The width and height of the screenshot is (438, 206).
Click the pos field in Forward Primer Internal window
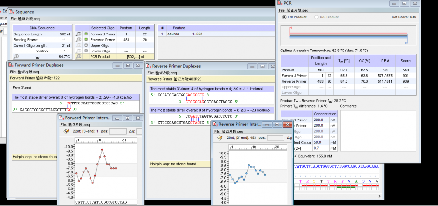(x=119, y=131)
